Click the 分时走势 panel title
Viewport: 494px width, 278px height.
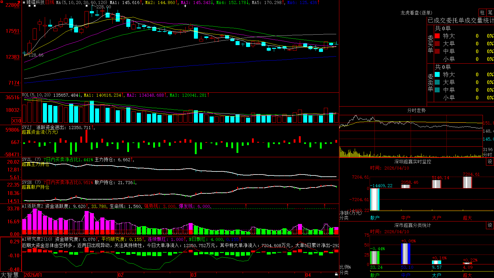coord(416,110)
